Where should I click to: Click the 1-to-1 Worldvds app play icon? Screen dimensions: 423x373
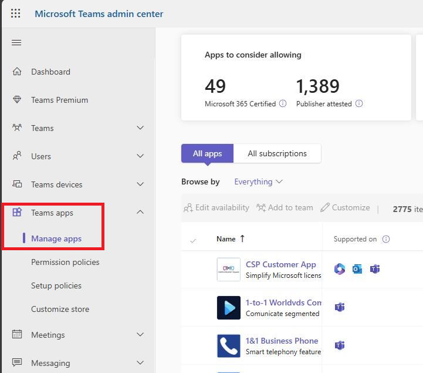[x=228, y=308]
